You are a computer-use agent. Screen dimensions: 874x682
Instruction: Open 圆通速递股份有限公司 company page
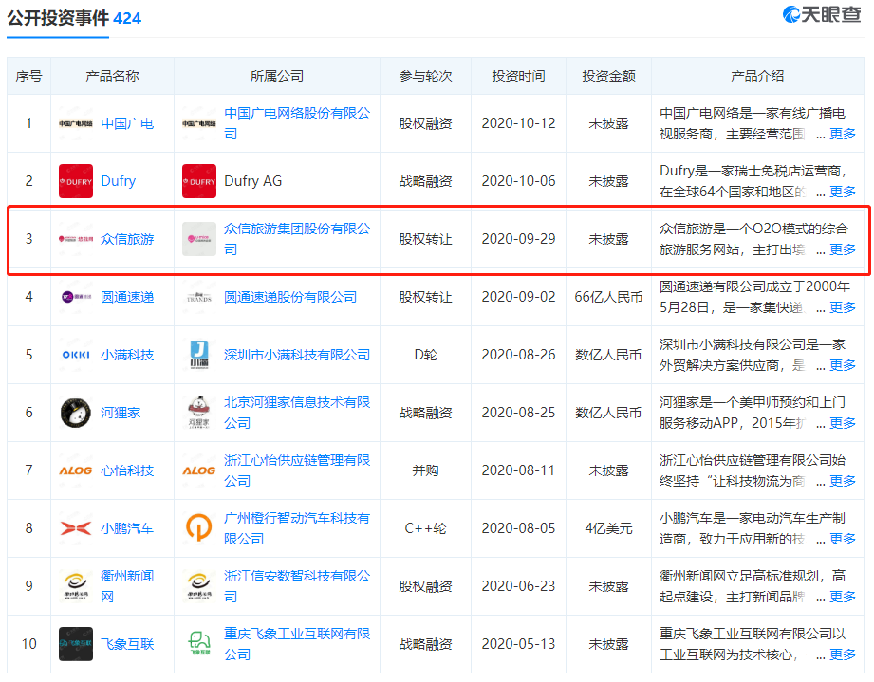pyautogui.click(x=290, y=297)
